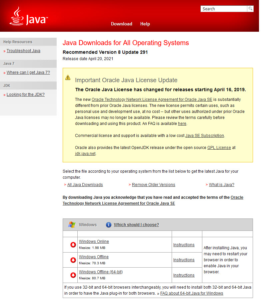Open Instructions link for Windows Online
261x300 pixels.
tap(184, 245)
